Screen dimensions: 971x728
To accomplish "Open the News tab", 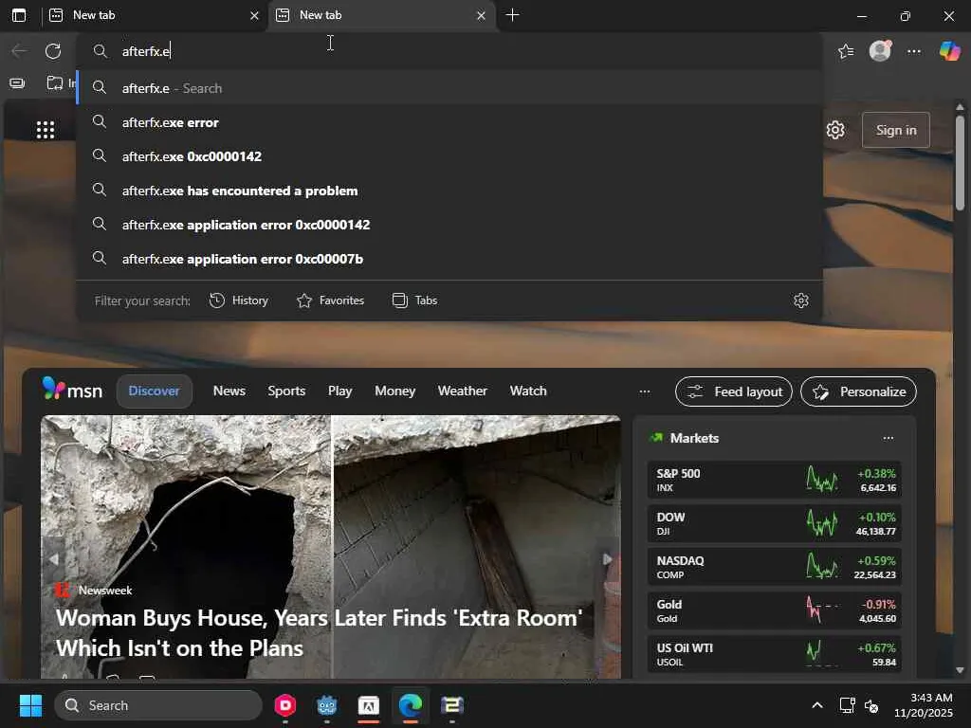I will [x=229, y=391].
